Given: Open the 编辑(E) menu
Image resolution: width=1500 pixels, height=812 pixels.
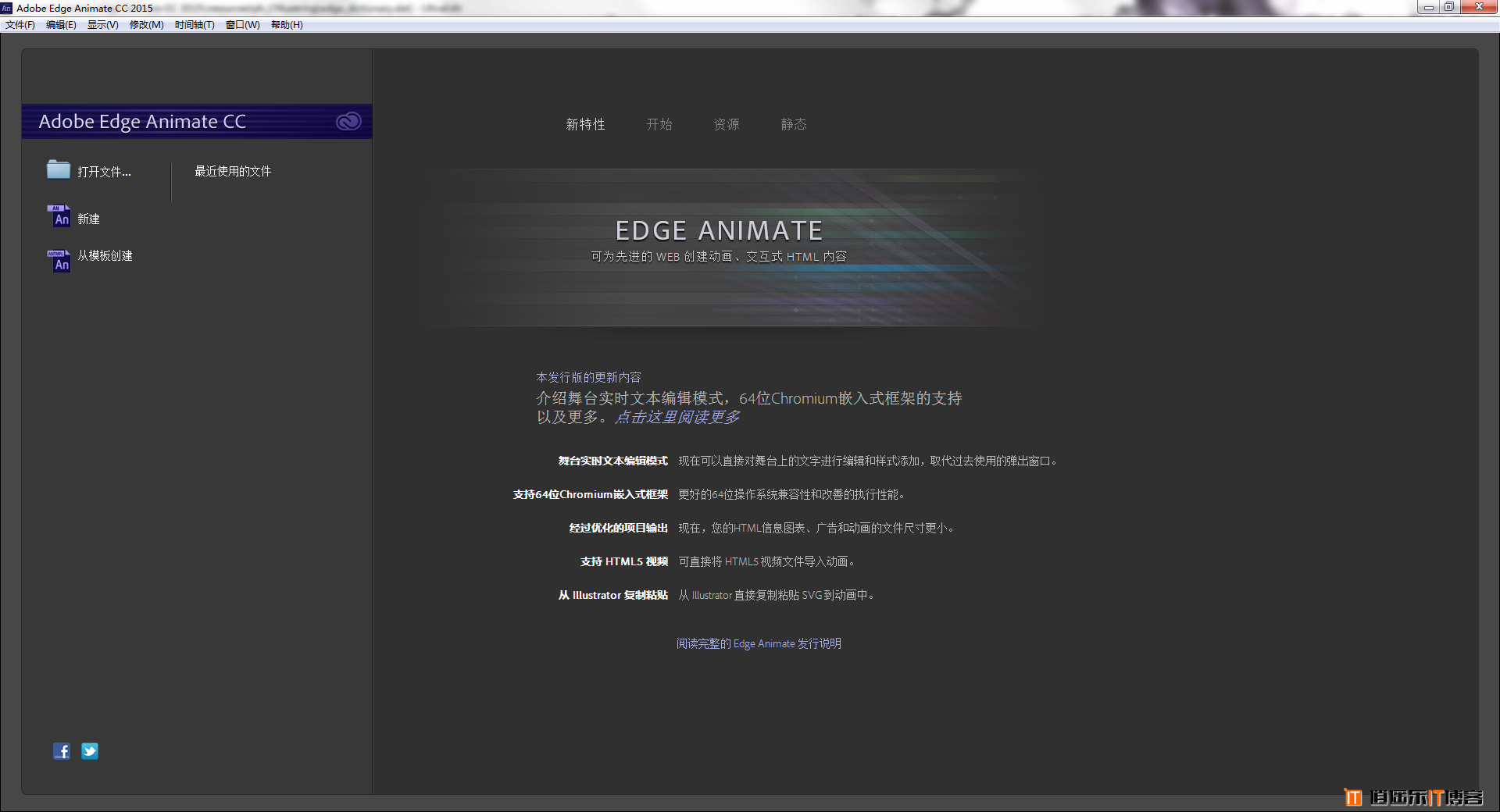Looking at the screenshot, I should pos(61,25).
